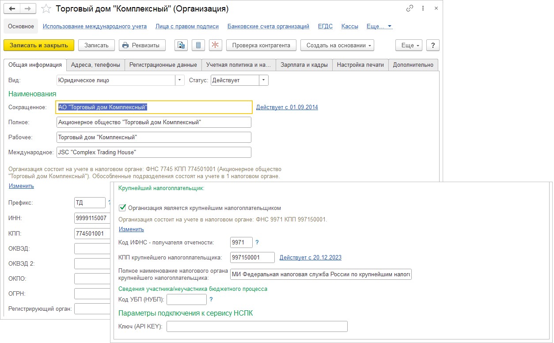Image resolution: width=554 pixels, height=343 pixels.
Task: Open the ЕГДС link
Action: pos(325,26)
